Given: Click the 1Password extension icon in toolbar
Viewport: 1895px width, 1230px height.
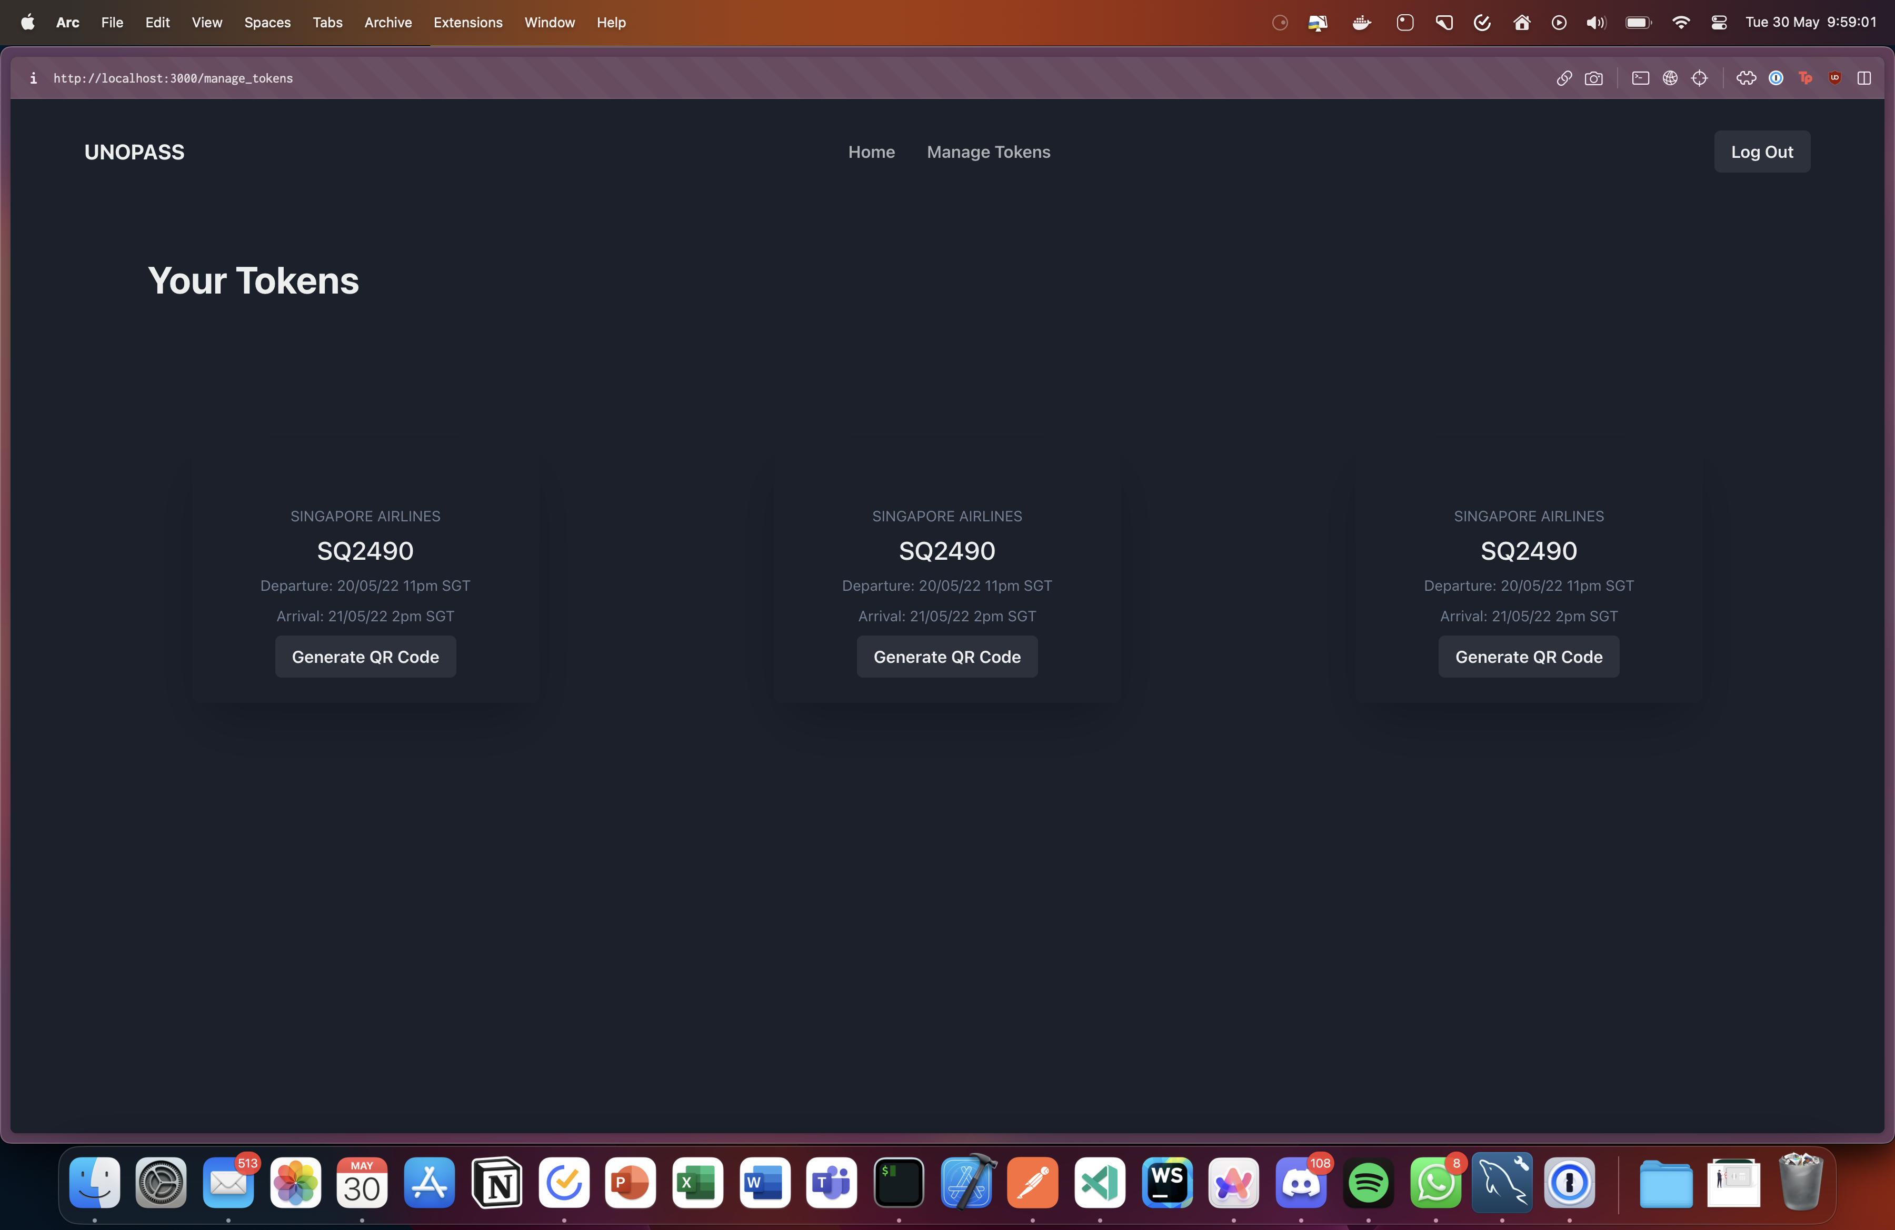Looking at the screenshot, I should [1776, 78].
